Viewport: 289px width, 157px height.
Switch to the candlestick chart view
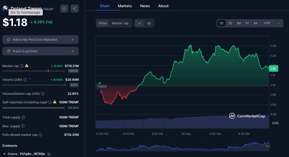point(149,23)
